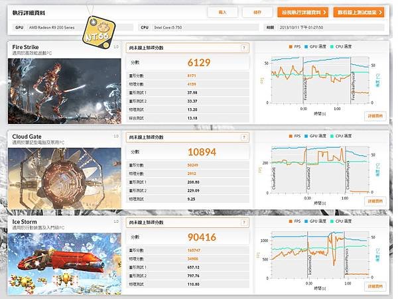Click the Fire Strike graphics test value 37.98
398x299 pixels.
(x=192, y=93)
